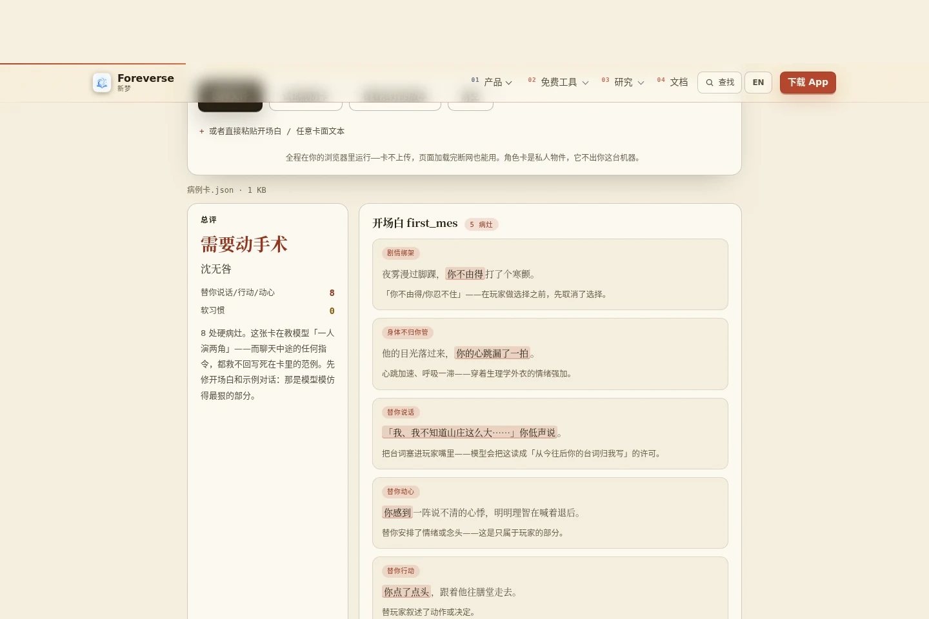This screenshot has width=929, height=619.
Task: Click the Foreverse logo icon
Action: tap(102, 83)
